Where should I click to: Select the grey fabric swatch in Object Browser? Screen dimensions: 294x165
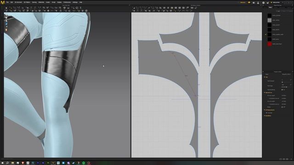[x=270, y=20]
